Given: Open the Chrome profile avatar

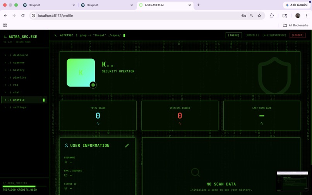Looking at the screenshot, I should coord(298,15).
